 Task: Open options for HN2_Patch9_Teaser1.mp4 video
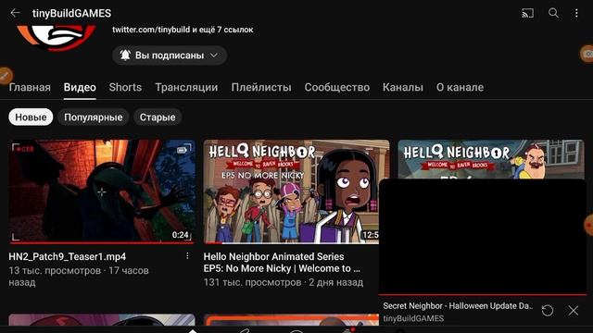point(187,256)
